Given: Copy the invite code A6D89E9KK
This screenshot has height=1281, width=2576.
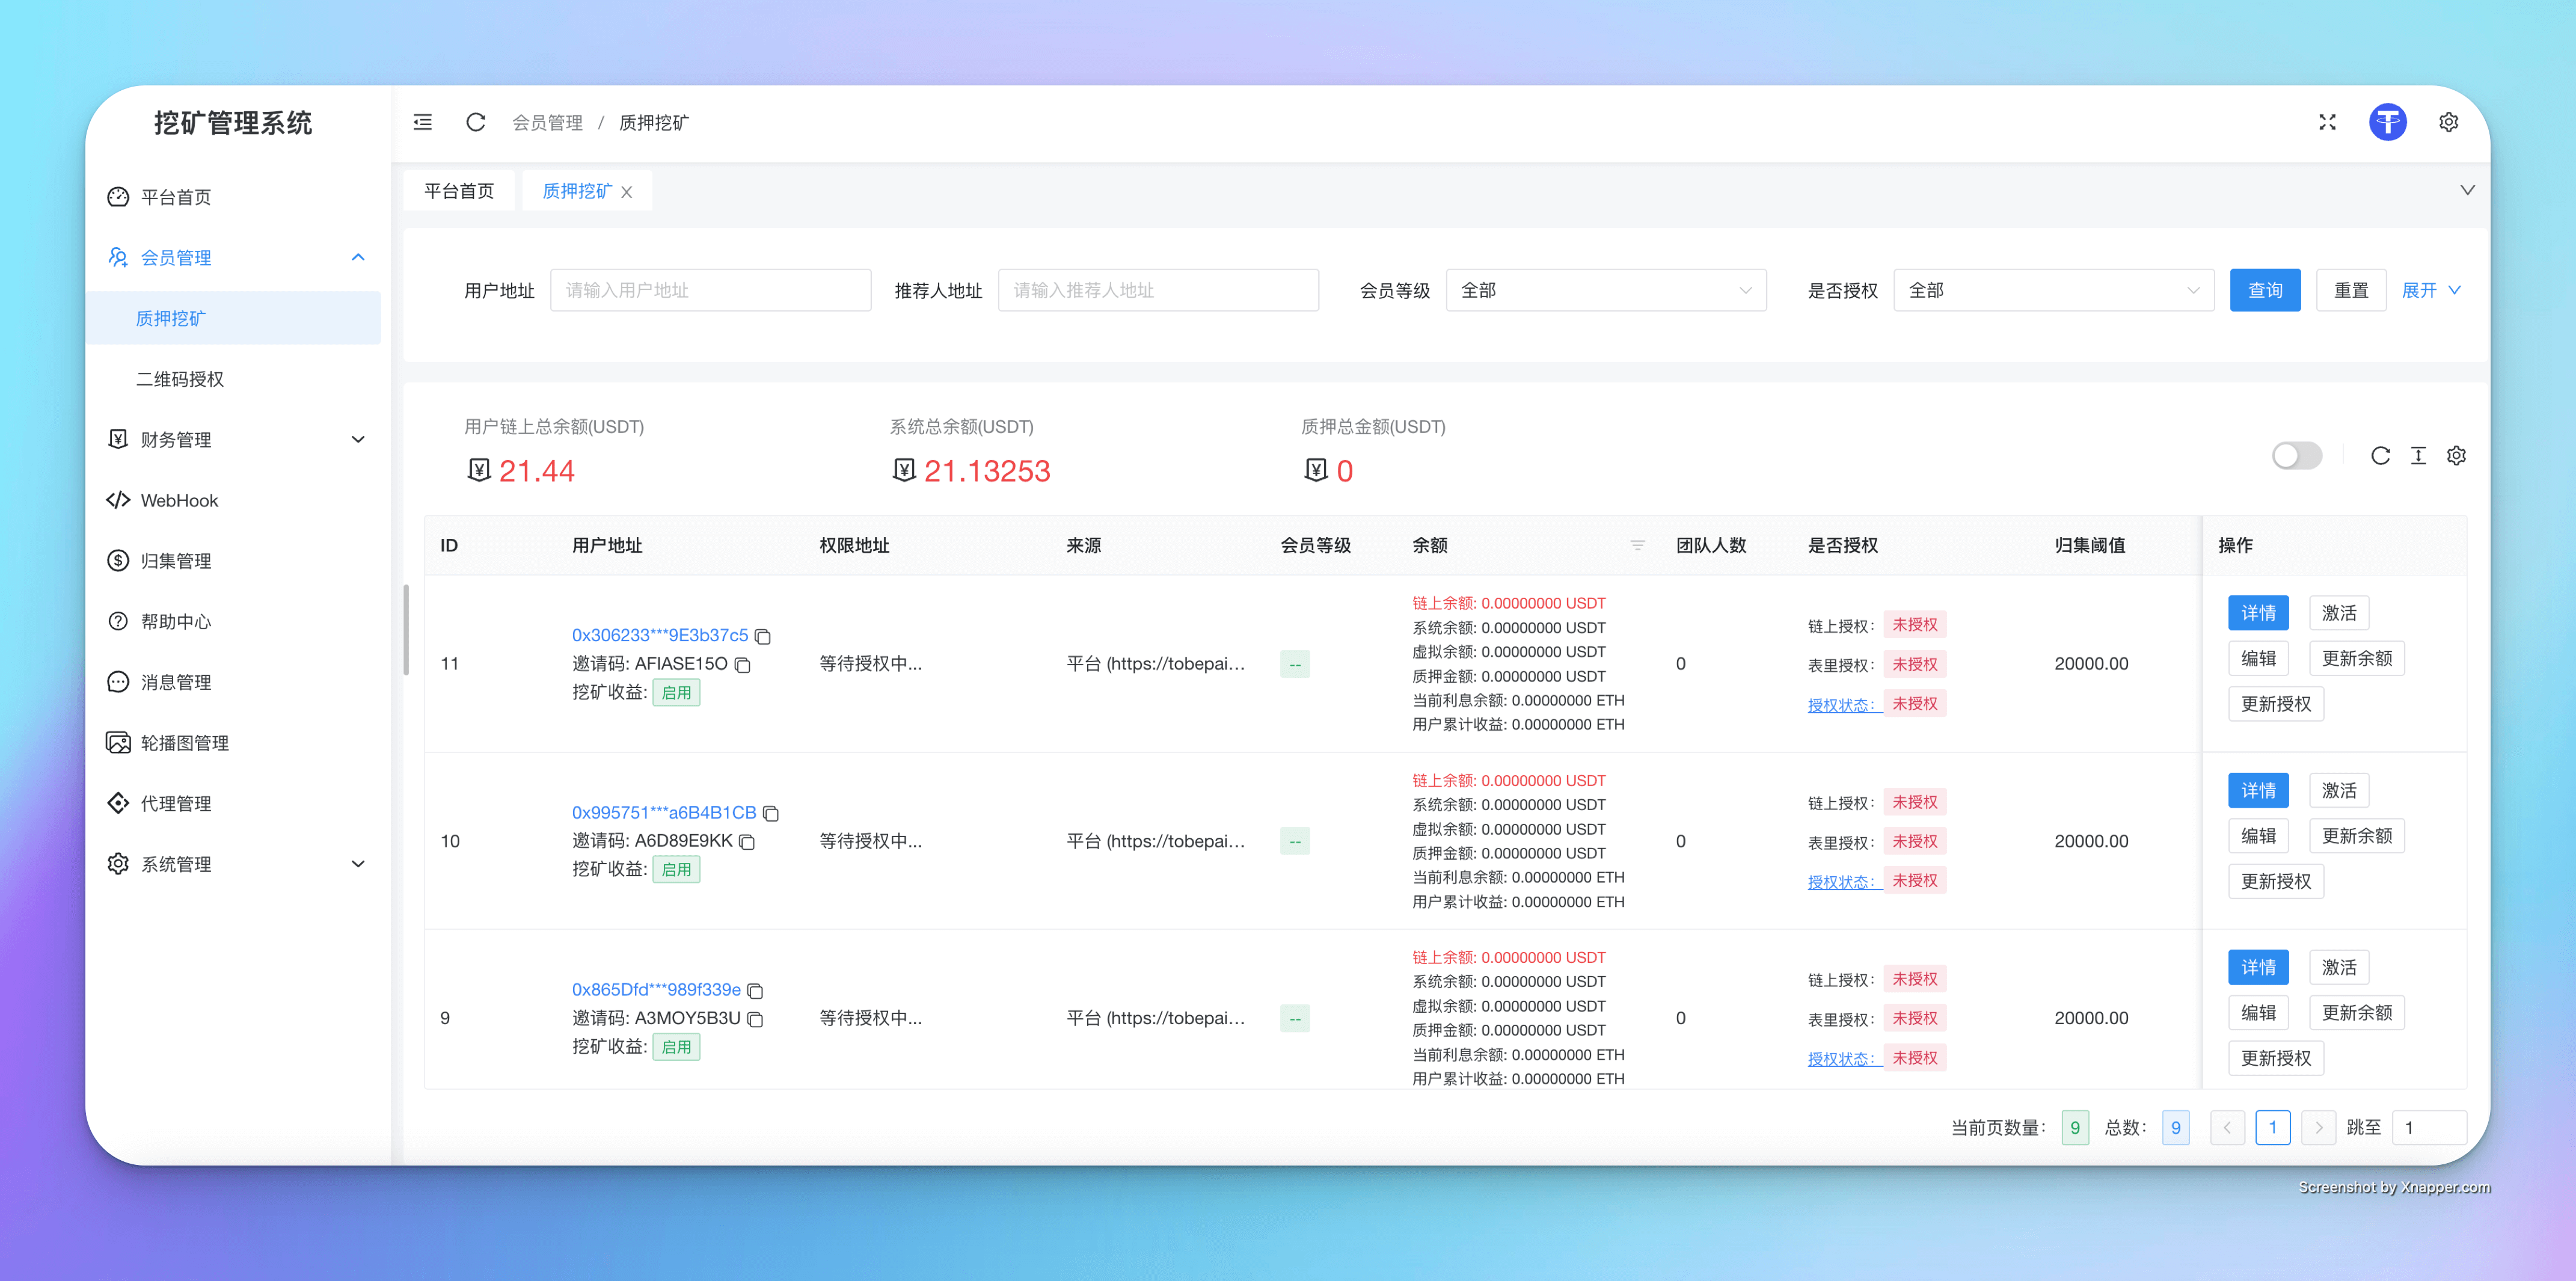Looking at the screenshot, I should click(747, 842).
